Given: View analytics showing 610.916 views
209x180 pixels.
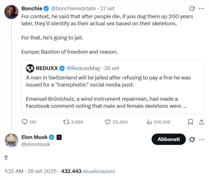Looking at the screenshot, I should pyautogui.click(x=149, y=122).
